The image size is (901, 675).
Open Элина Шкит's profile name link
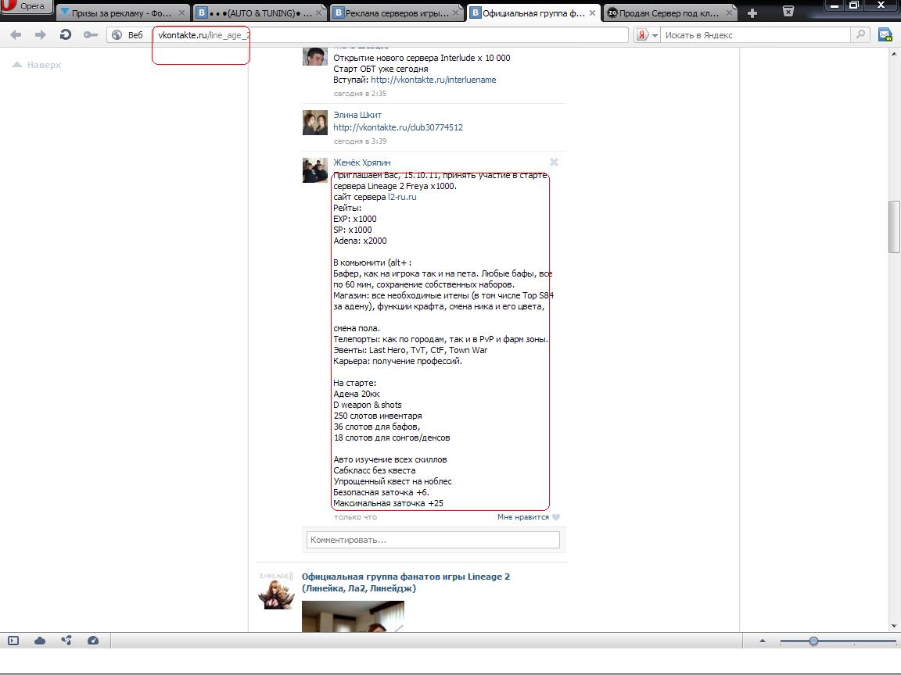[357, 115]
